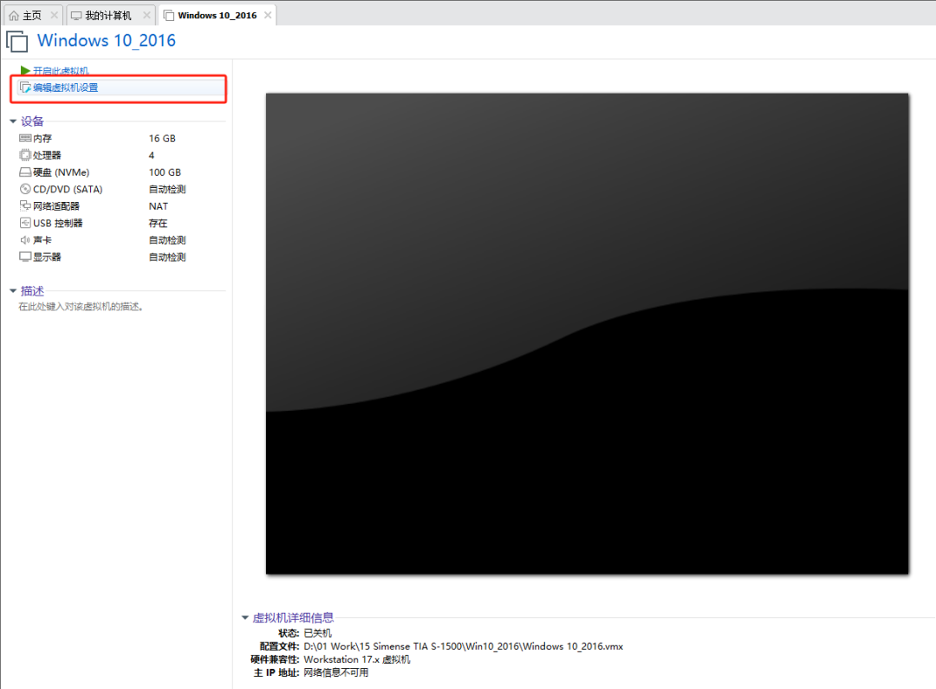936x689 pixels.
Task: Click the hard disk (NVMe) icon
Action: [x=25, y=172]
